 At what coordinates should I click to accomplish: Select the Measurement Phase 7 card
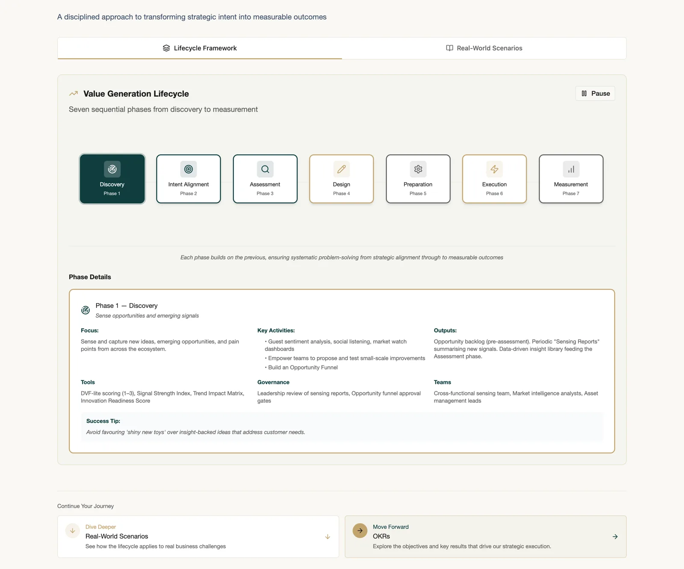pos(571,179)
